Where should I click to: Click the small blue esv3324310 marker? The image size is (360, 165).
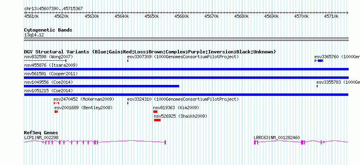pos(128,103)
